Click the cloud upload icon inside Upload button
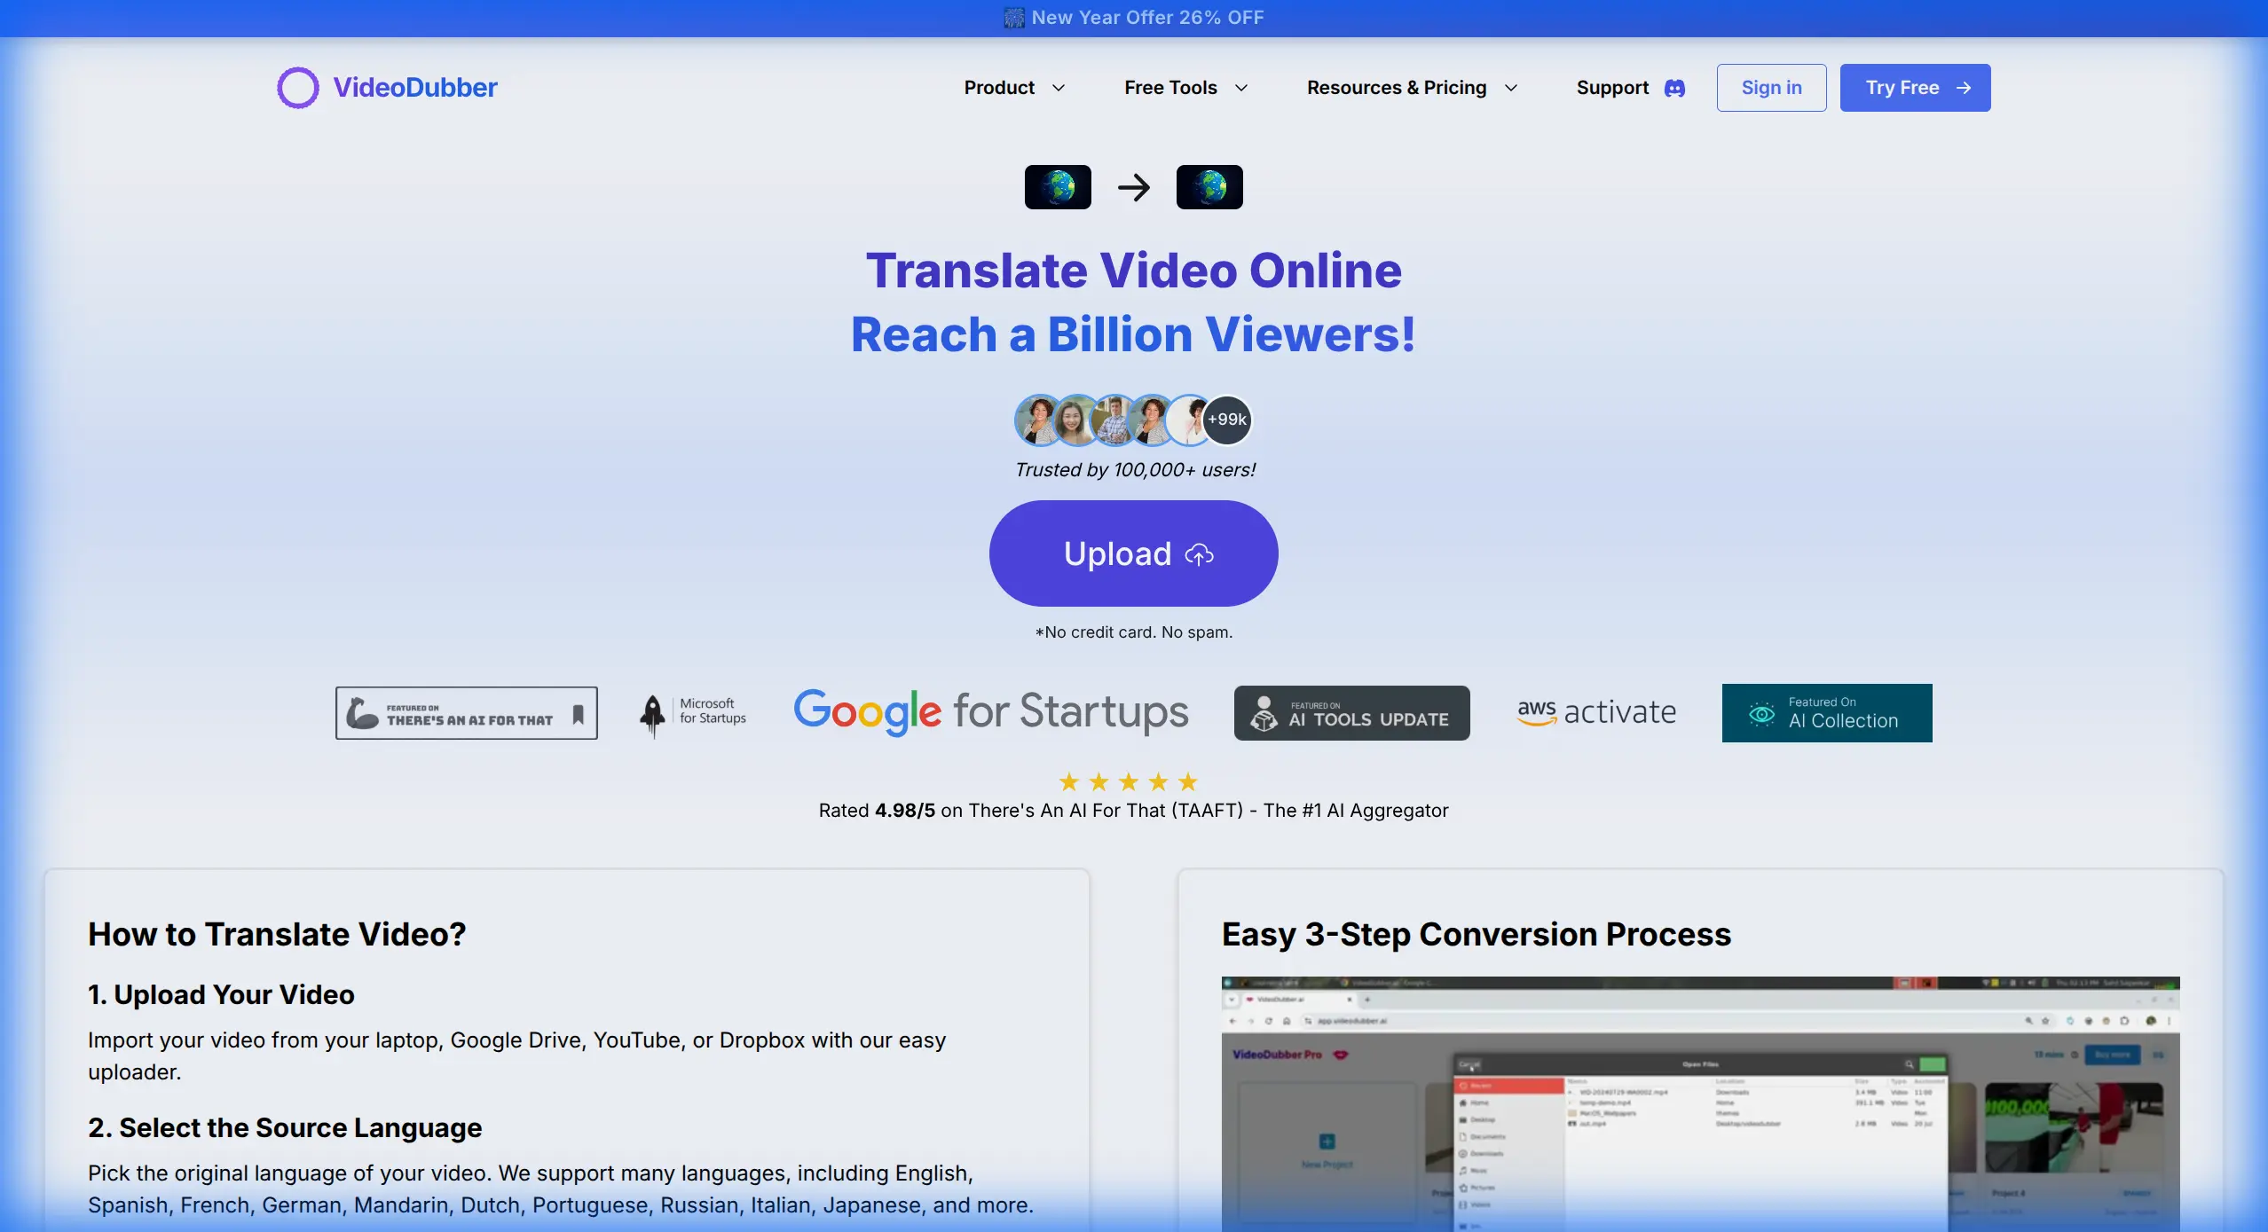The width and height of the screenshot is (2268, 1232). [x=1197, y=553]
